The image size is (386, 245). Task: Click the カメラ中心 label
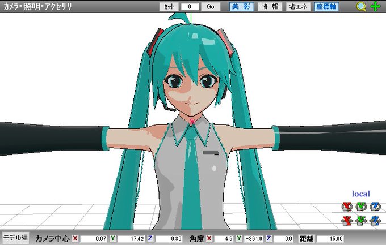click(x=52, y=239)
